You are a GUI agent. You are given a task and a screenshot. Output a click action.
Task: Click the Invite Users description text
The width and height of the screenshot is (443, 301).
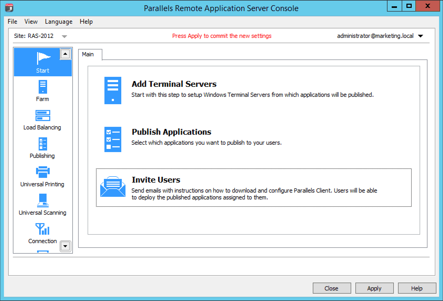coord(254,194)
